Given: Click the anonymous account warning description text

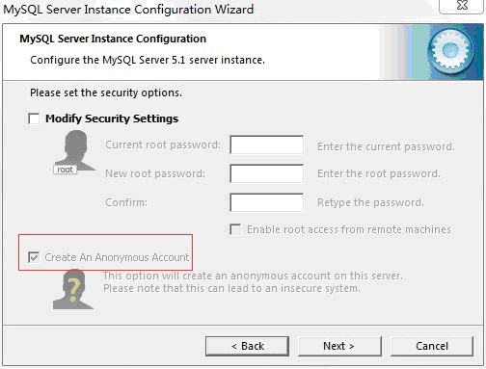Looking at the screenshot, I should tap(253, 282).
